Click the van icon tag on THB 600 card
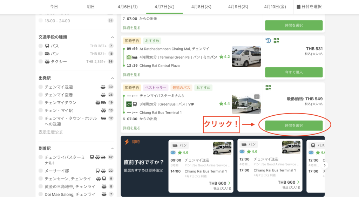This screenshot has height=197, width=359. point(179,145)
